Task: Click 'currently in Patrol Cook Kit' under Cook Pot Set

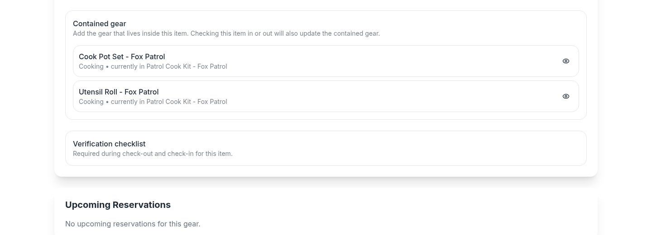Action: pos(169,66)
